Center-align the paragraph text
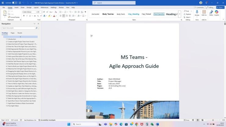226x127 pixels. coord(64,16)
